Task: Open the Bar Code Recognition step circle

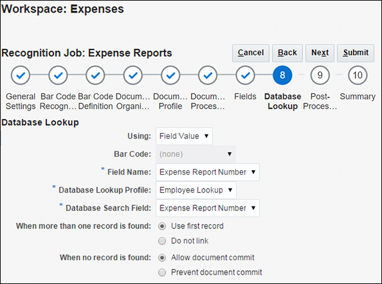Action: 58,75
